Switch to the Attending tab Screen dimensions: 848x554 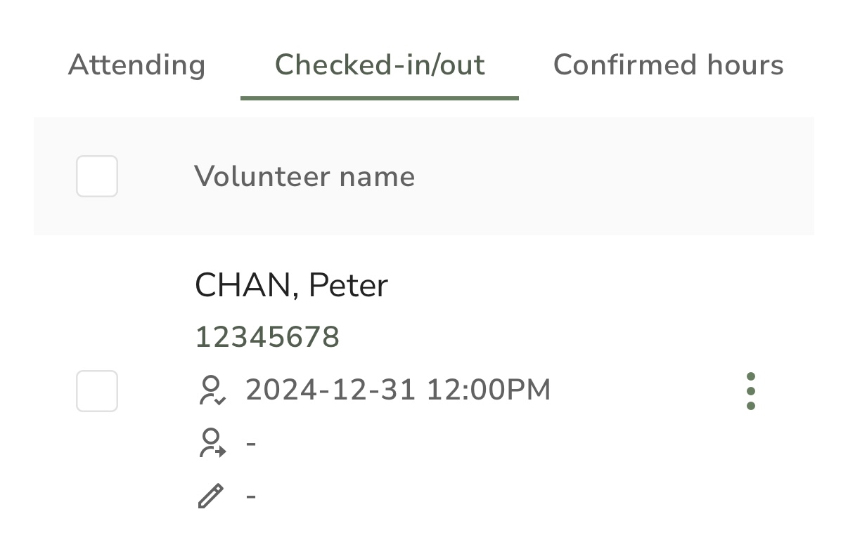[x=137, y=65]
